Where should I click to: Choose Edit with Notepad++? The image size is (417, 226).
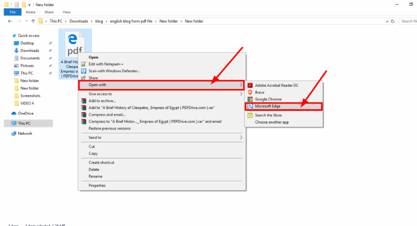coord(106,64)
